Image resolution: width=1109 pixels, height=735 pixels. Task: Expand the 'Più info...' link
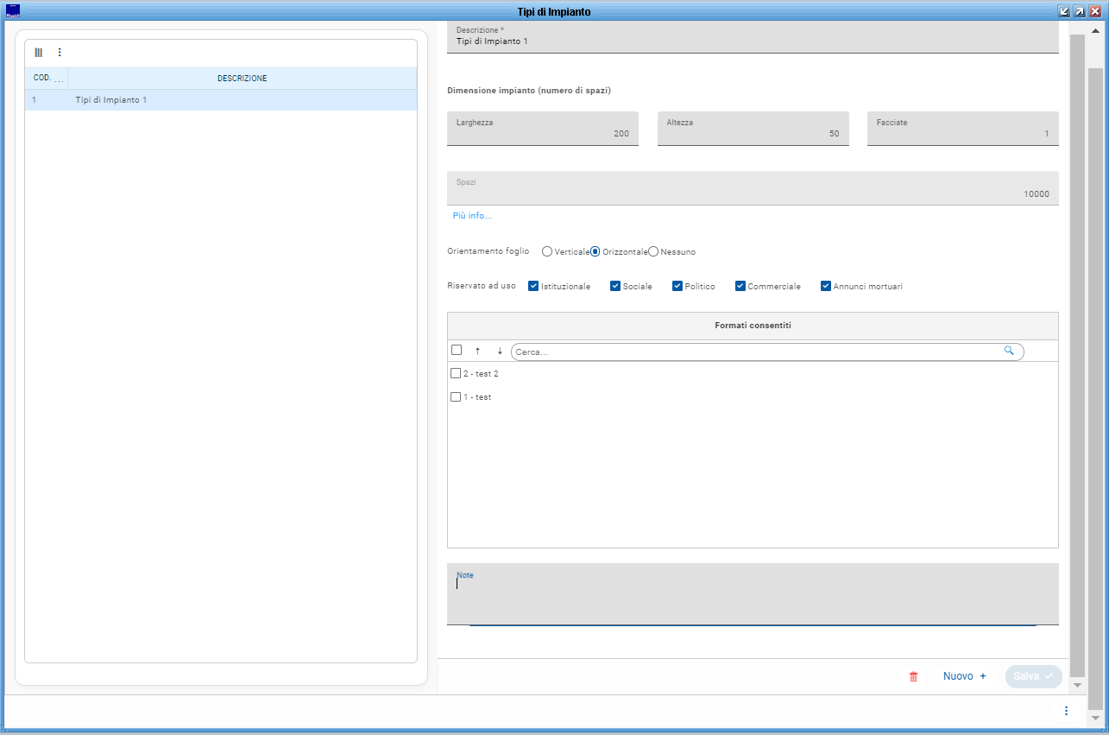click(x=472, y=216)
